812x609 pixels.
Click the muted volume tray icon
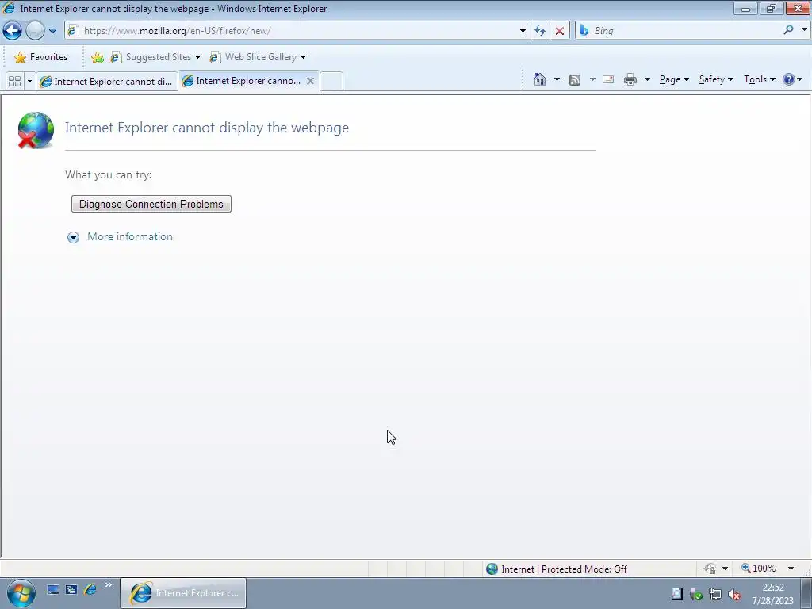click(x=733, y=595)
